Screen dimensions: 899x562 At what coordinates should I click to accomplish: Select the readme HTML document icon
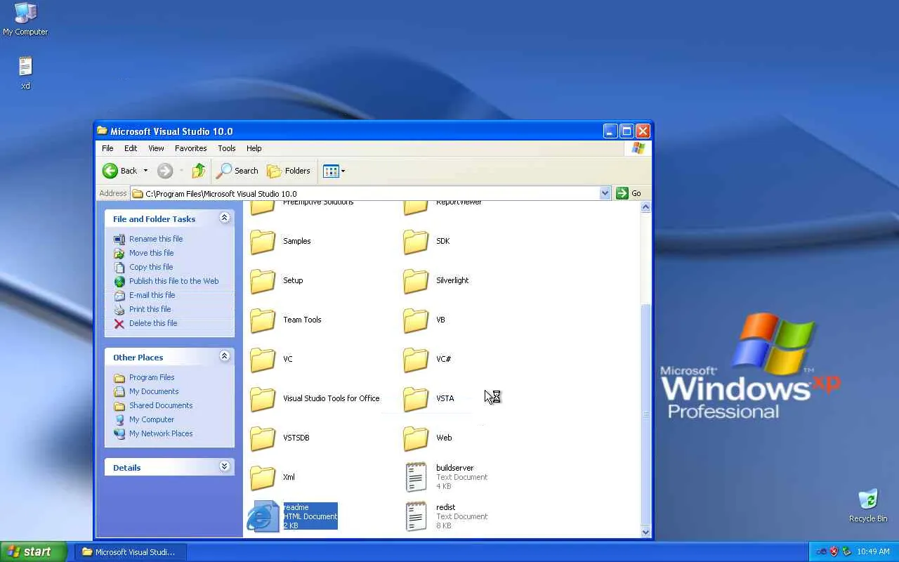point(263,516)
